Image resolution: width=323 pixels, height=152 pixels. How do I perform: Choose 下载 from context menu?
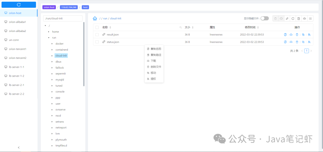(154, 61)
